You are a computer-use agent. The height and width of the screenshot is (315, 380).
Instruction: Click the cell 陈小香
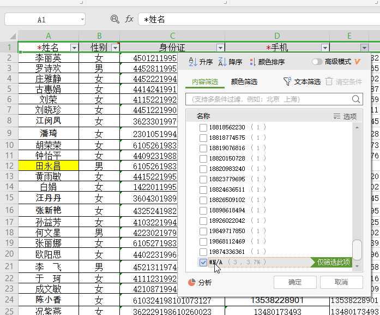click(x=49, y=300)
